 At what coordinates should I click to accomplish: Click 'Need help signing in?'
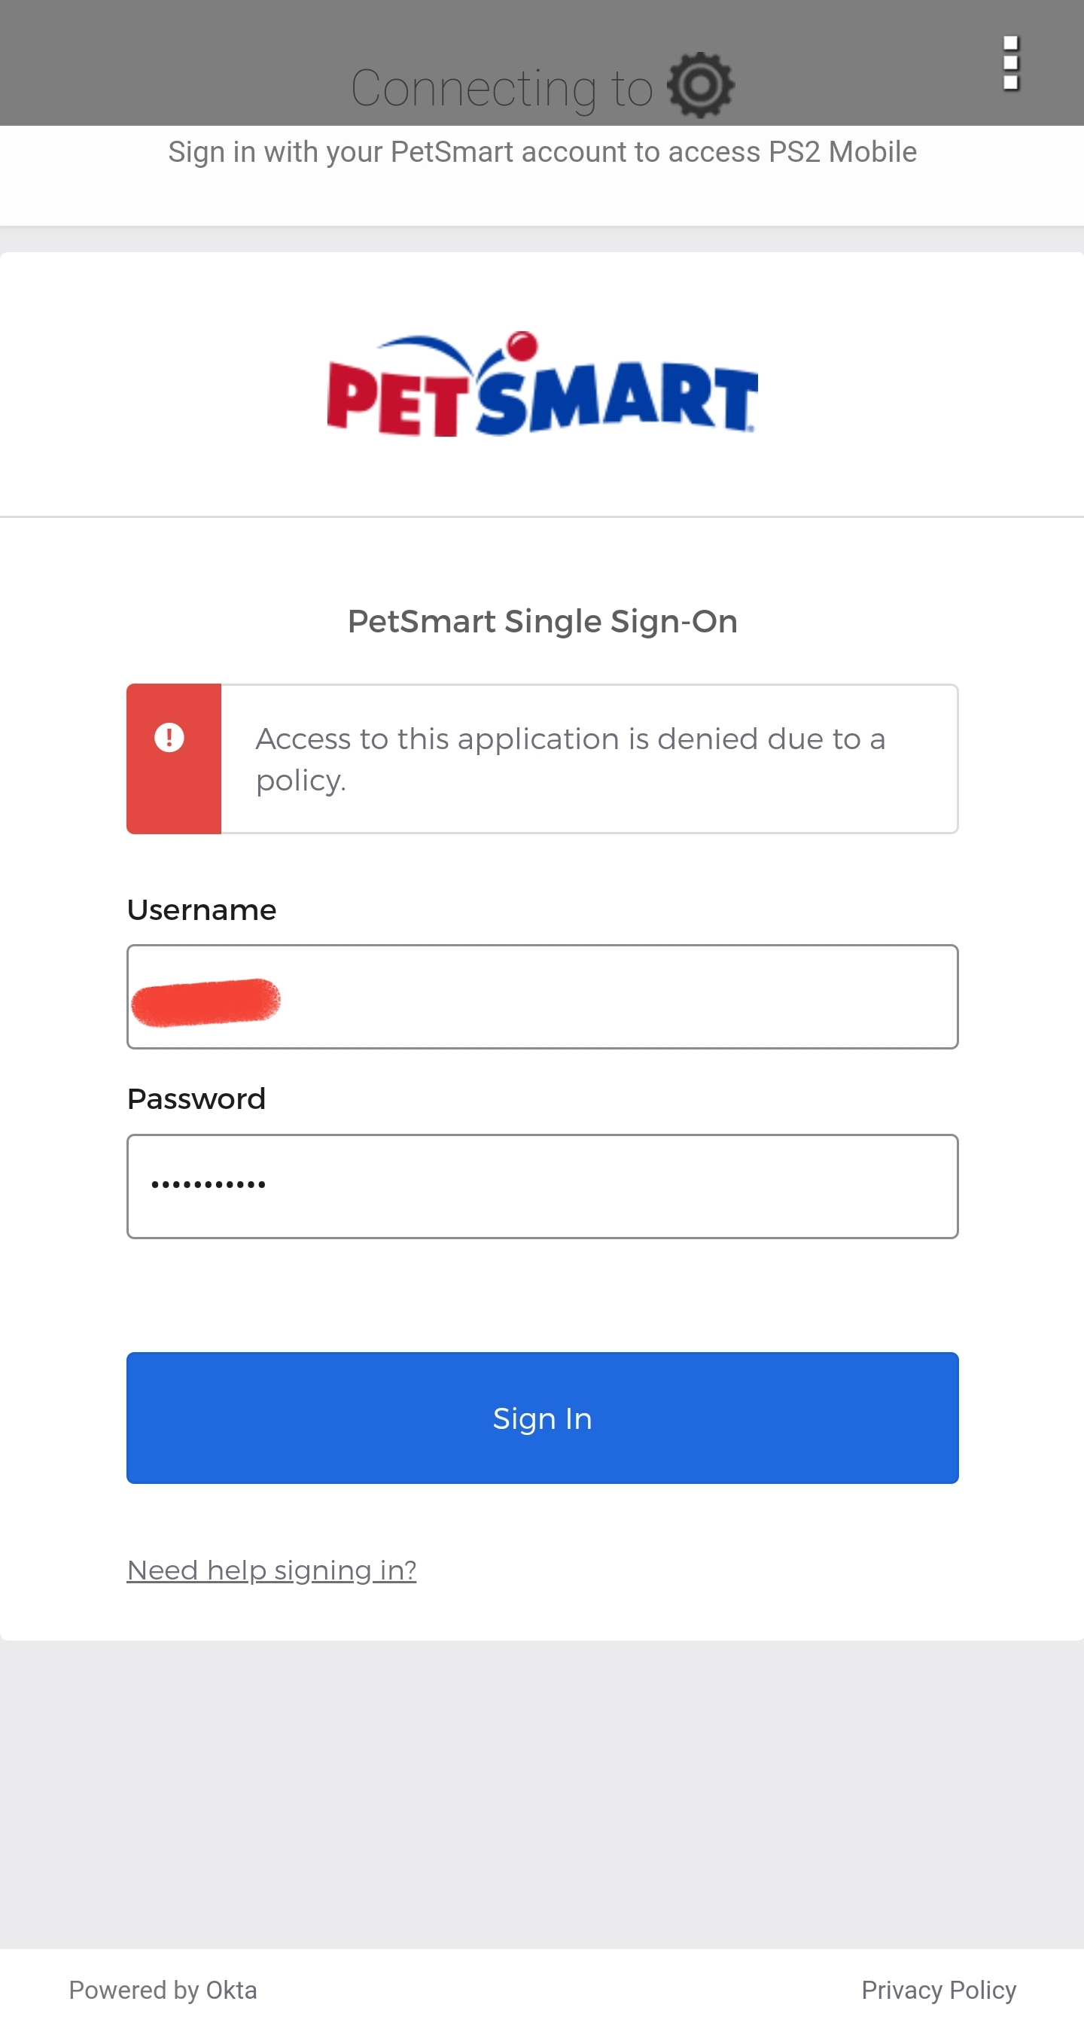point(273,1569)
